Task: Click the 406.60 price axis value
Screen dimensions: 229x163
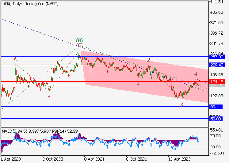Action: [x=216, y=12]
